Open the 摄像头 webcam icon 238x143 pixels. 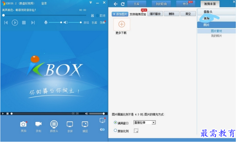point(54,124)
